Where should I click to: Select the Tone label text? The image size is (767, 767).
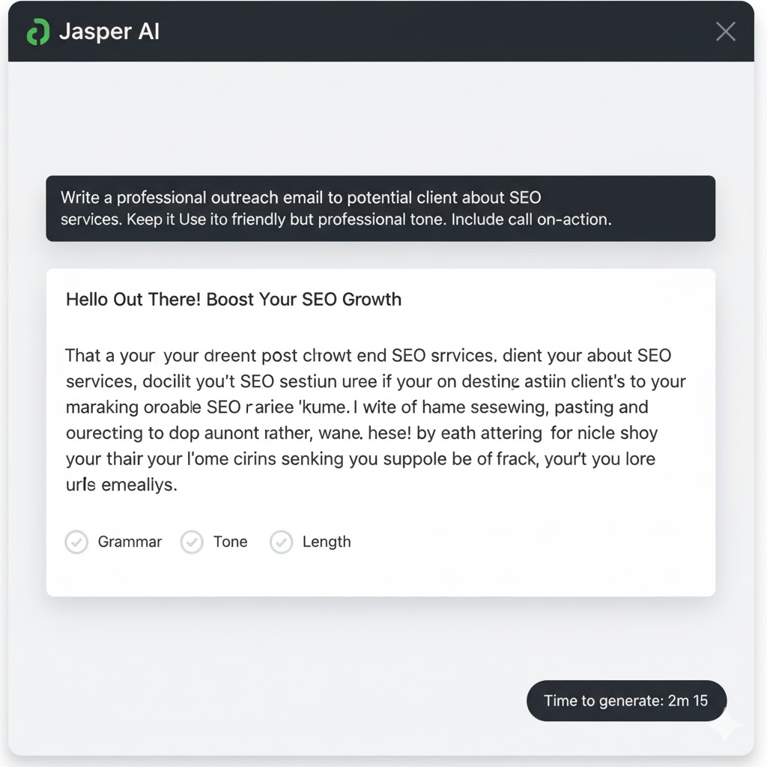(230, 542)
